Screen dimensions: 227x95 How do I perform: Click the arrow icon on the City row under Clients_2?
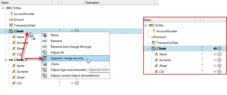coord(73,83)
